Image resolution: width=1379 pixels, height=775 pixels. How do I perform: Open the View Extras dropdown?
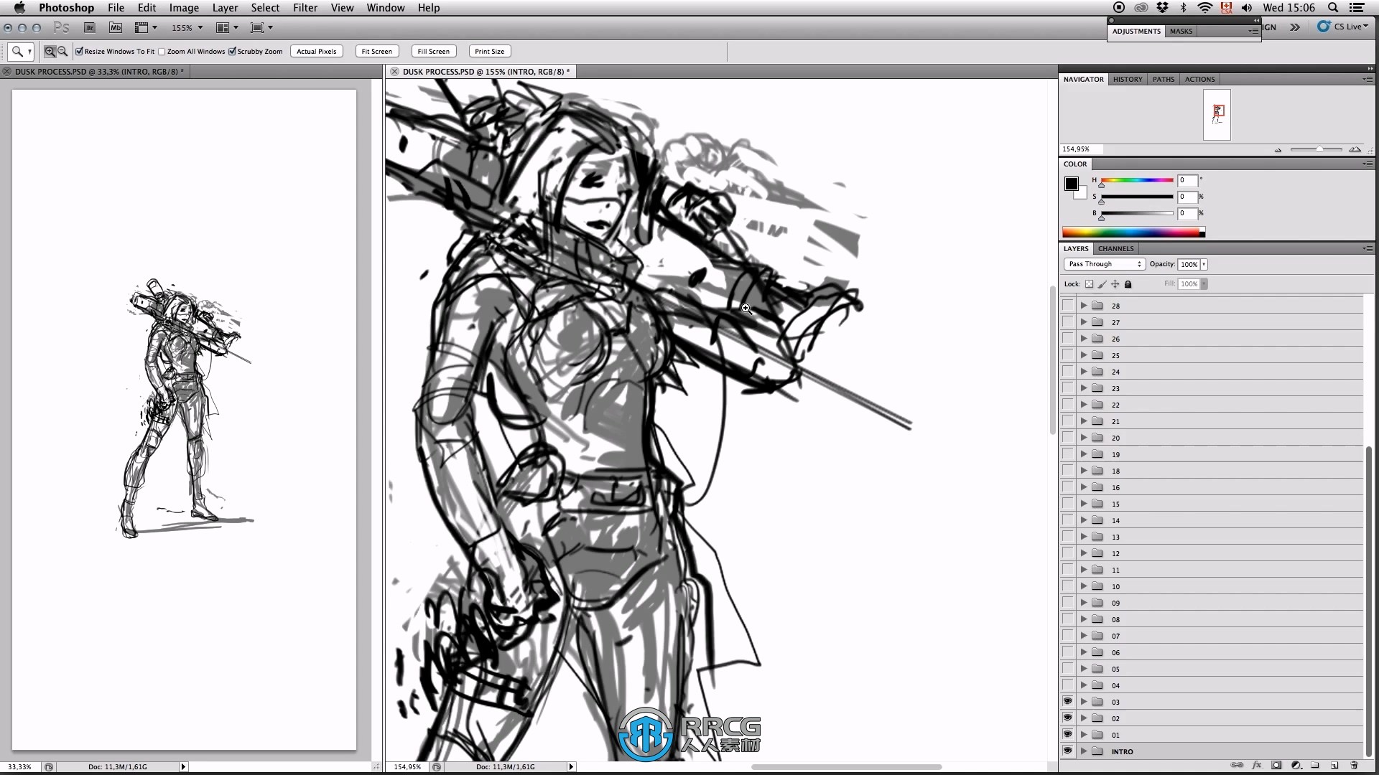(146, 27)
